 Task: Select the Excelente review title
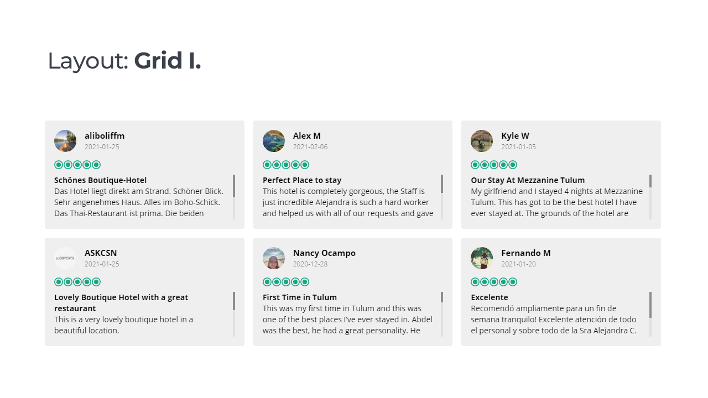489,297
